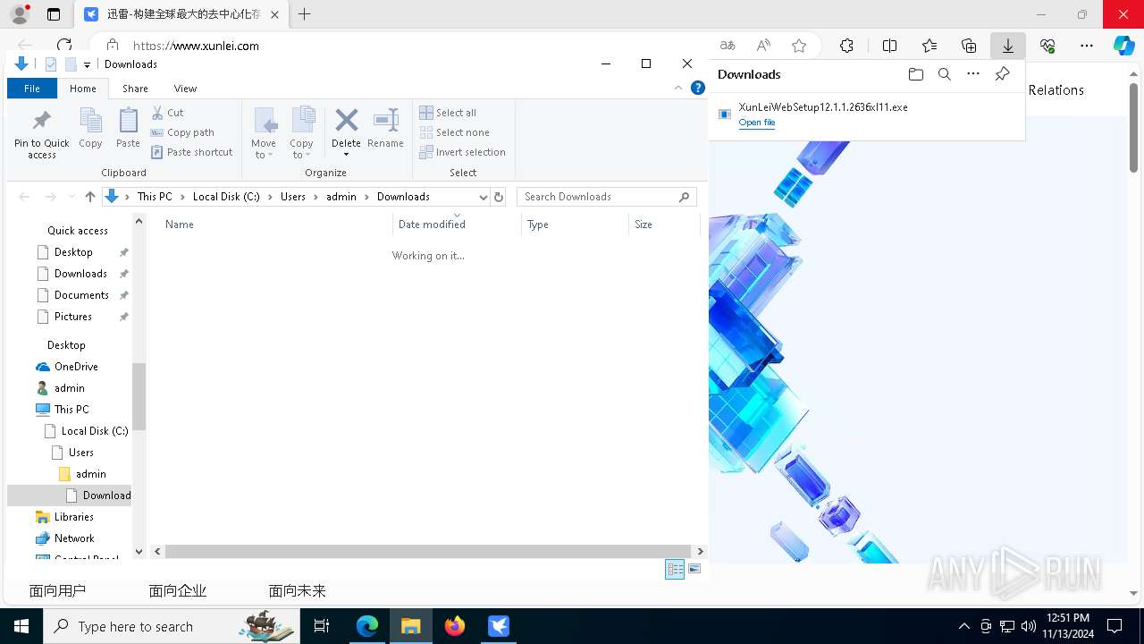Click Select none in the ribbon
1144x644 pixels.
pyautogui.click(x=454, y=132)
